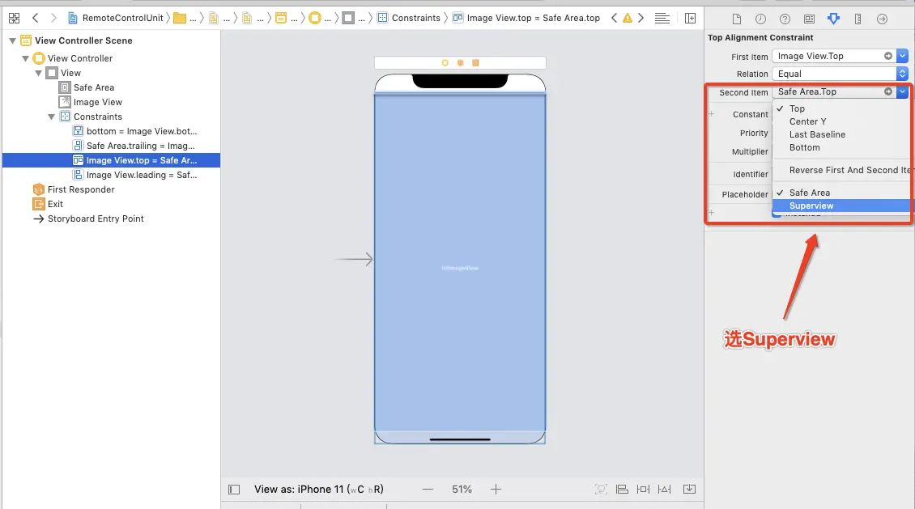915x509 pixels.
Task: Select Storyboard Entry Point row
Action: point(95,218)
